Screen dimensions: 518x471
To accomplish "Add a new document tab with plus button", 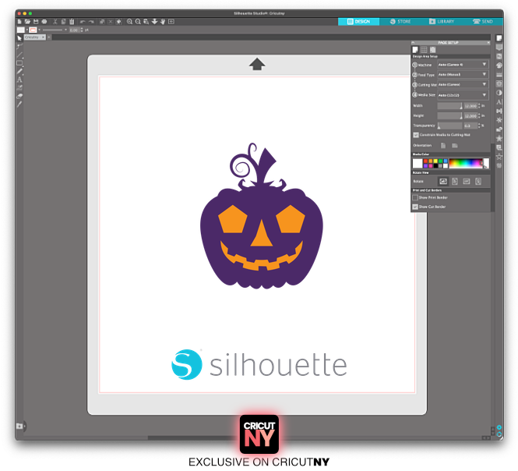I will (49, 37).
